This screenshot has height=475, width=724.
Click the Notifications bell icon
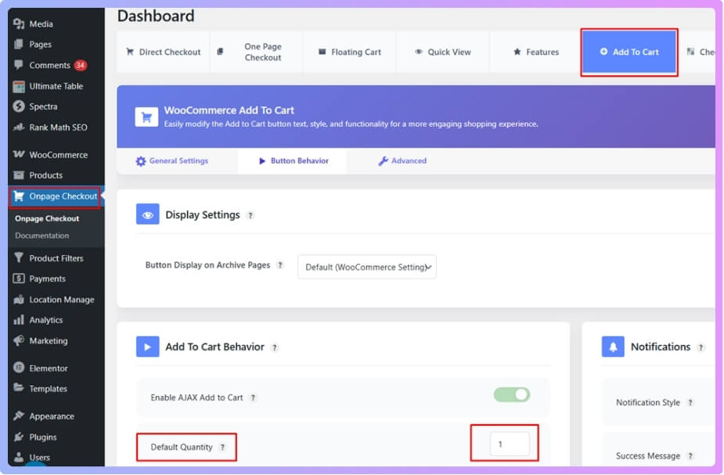coord(612,347)
